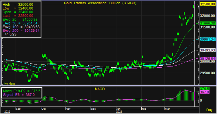This screenshot has height=114, width=217.
Task: Click the Signal E6 = 367.0 legend entry
Action: point(19,95)
